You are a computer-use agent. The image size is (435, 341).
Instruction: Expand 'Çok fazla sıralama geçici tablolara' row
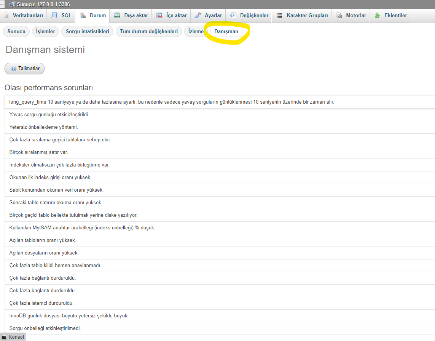[220, 140]
